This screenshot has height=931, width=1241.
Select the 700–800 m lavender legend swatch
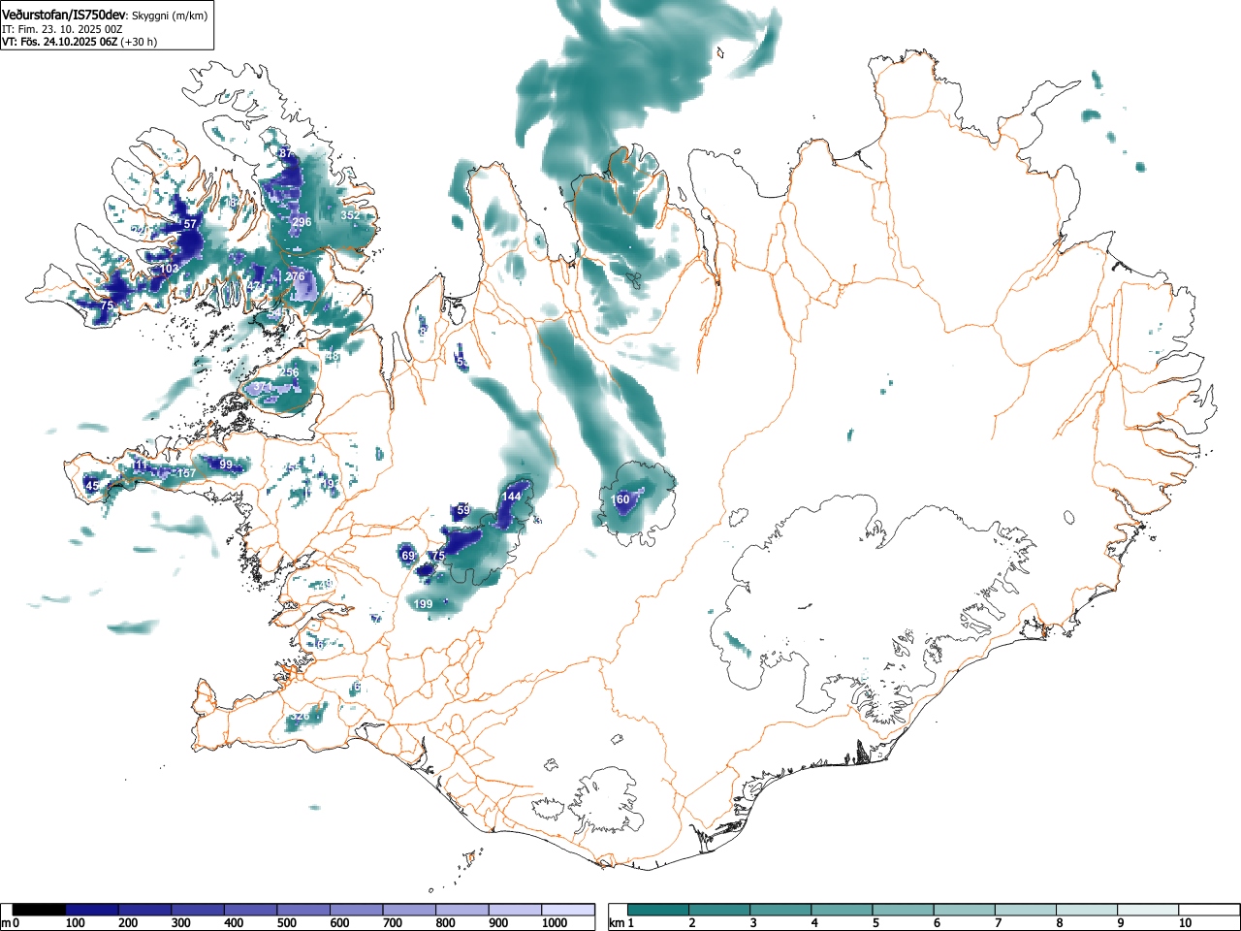[410, 910]
